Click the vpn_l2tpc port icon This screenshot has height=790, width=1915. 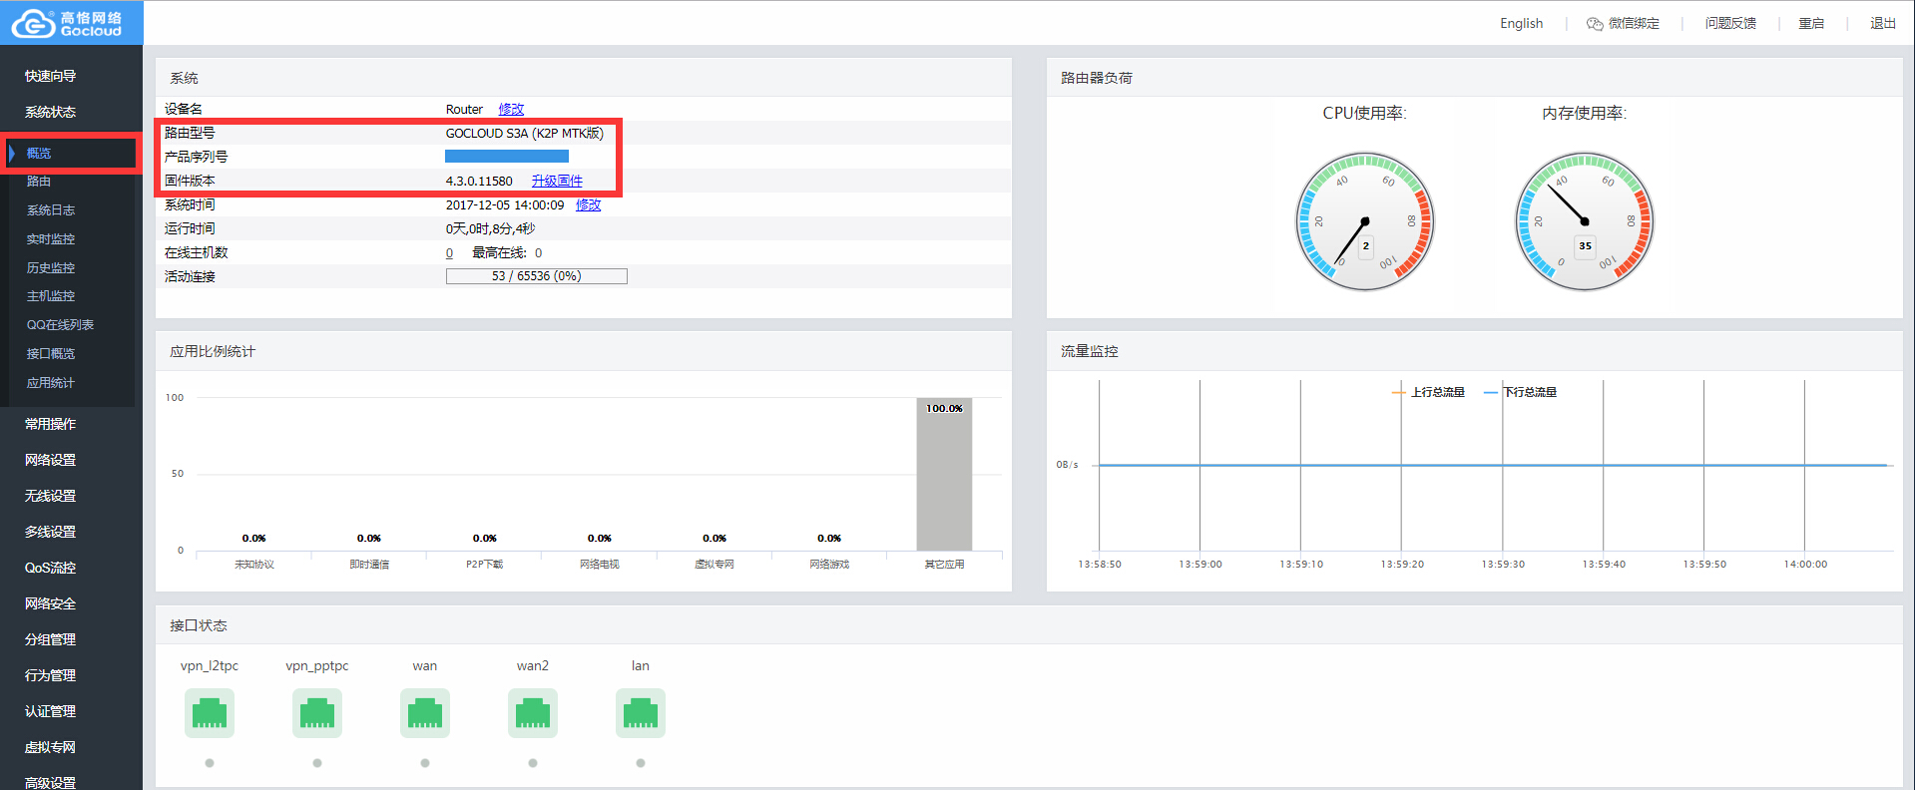point(210,713)
